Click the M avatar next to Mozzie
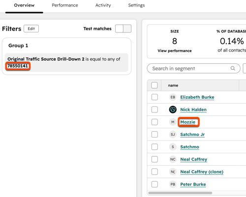Image resolution: width=246 pixels, height=197 pixels. click(173, 122)
